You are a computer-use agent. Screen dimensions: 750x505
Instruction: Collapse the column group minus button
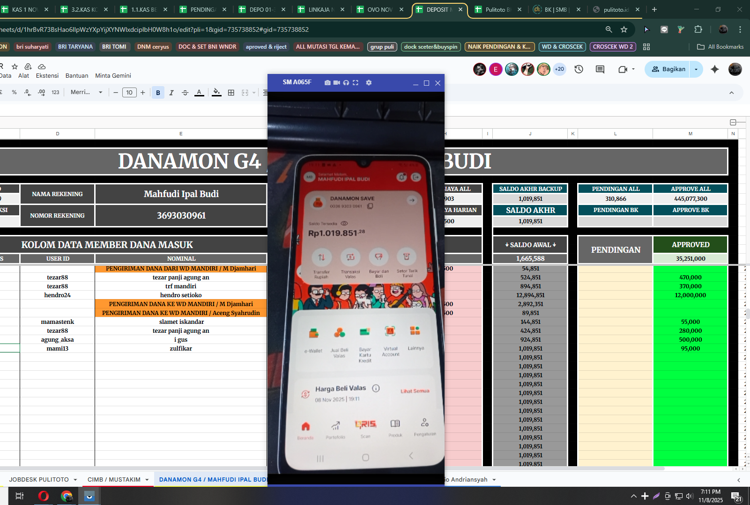[733, 123]
